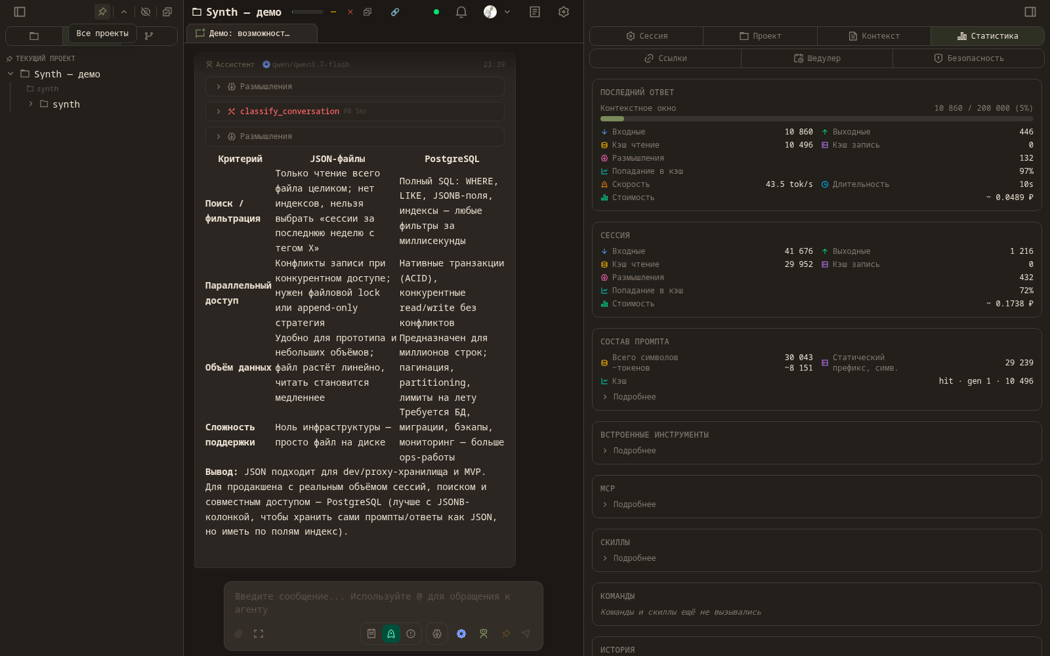This screenshot has height=656, width=1050.
Task: Expand the second Размышления block
Action: pyautogui.click(x=355, y=136)
